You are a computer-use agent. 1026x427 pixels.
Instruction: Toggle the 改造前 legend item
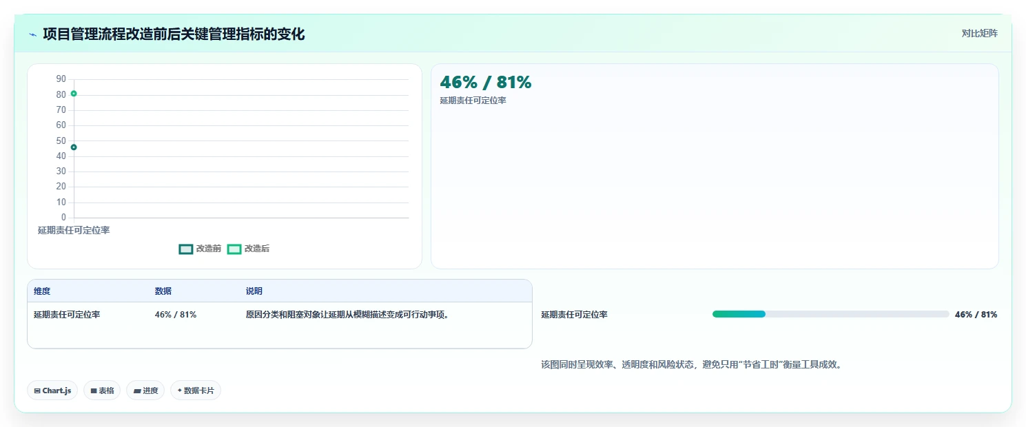pos(200,249)
